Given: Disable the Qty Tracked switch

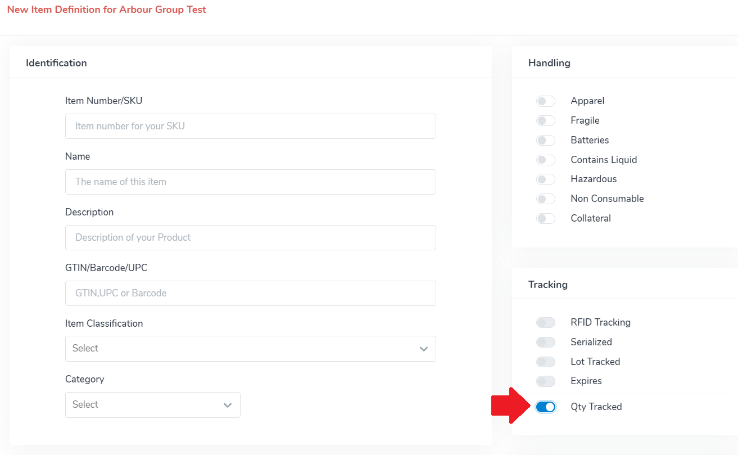Looking at the screenshot, I should [545, 407].
